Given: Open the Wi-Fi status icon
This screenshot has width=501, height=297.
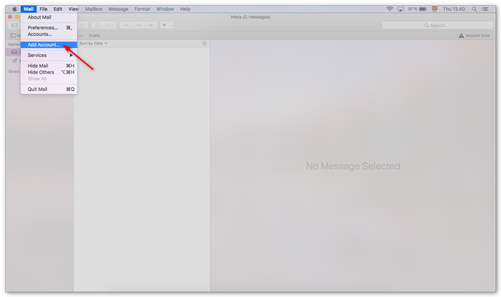Looking at the screenshot, I should [390, 9].
